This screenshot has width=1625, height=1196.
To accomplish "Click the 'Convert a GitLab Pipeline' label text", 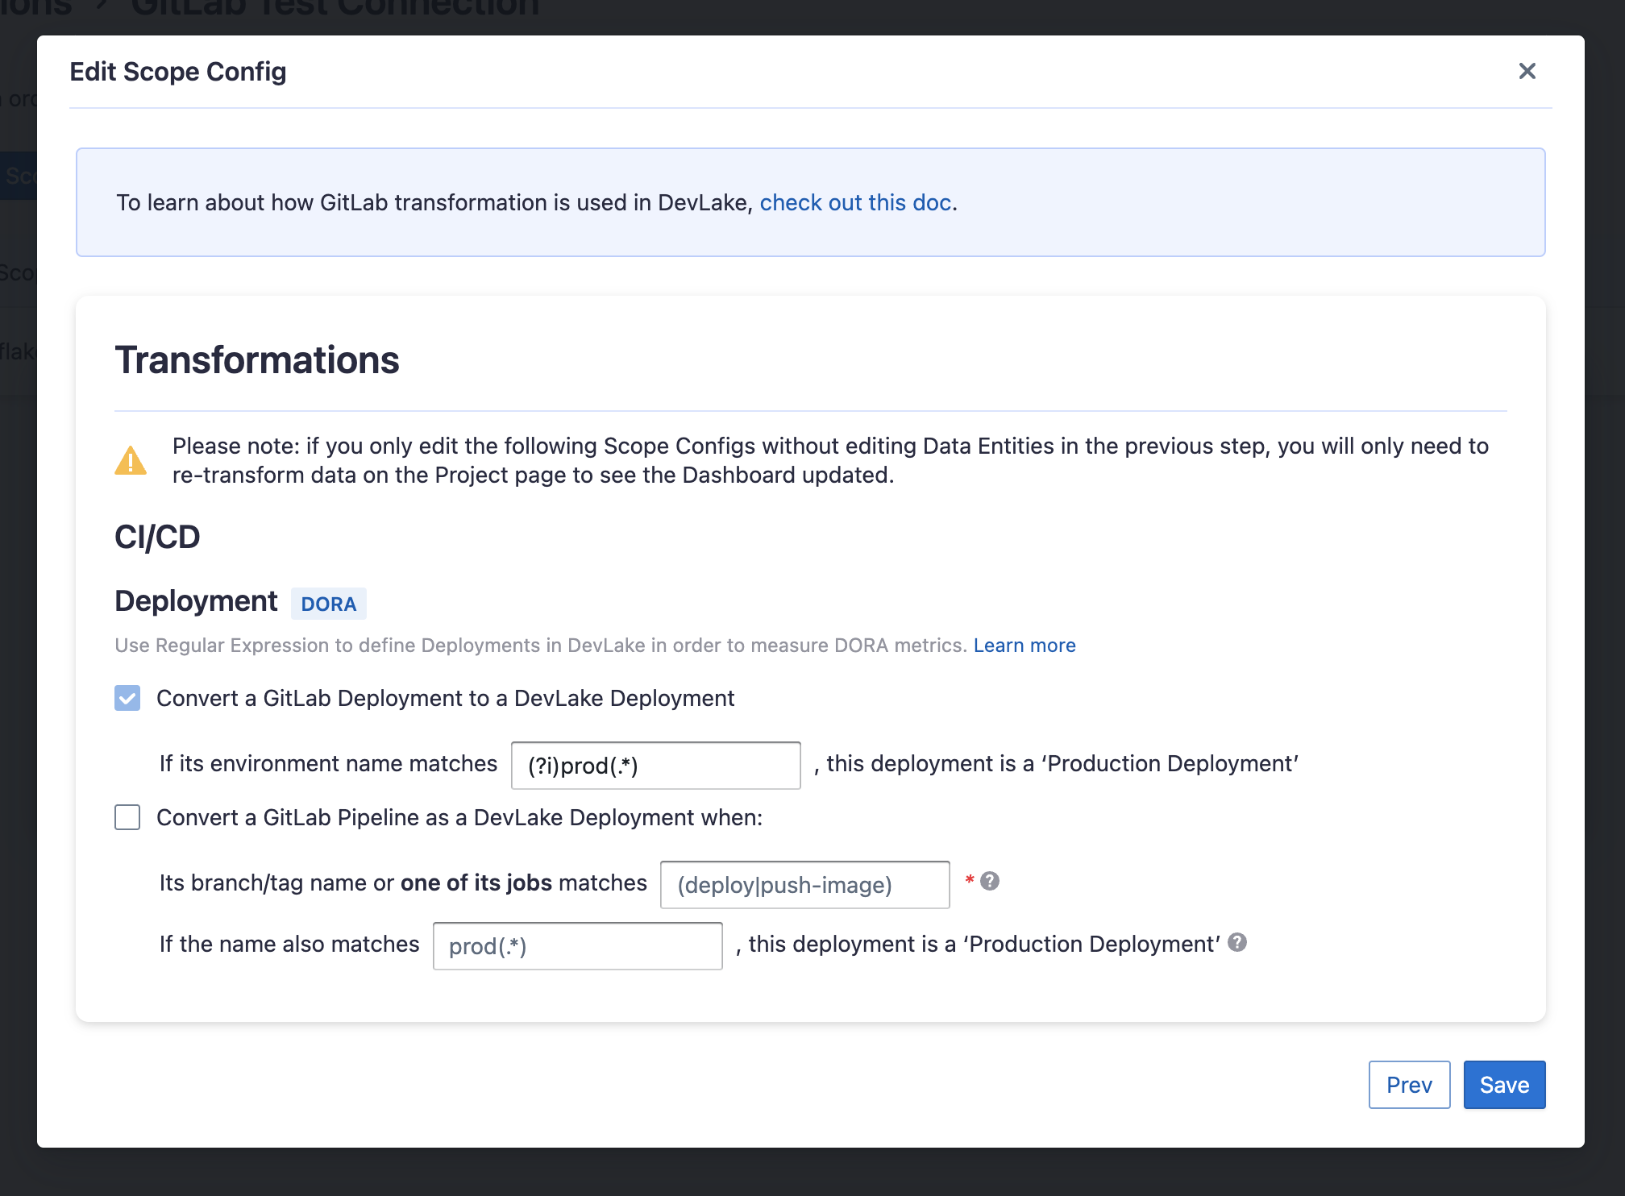I will [x=459, y=817].
